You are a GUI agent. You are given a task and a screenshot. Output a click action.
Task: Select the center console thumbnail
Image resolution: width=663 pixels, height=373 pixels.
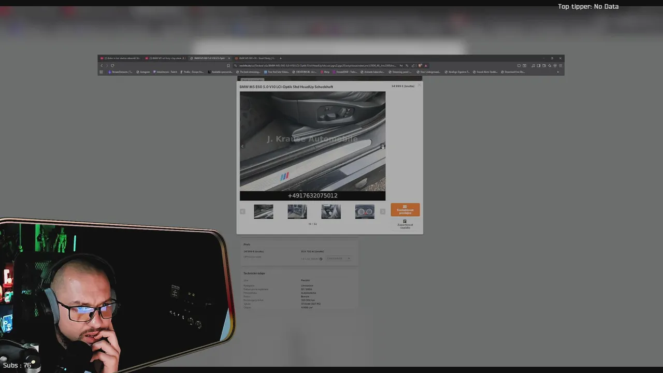pyautogui.click(x=297, y=211)
